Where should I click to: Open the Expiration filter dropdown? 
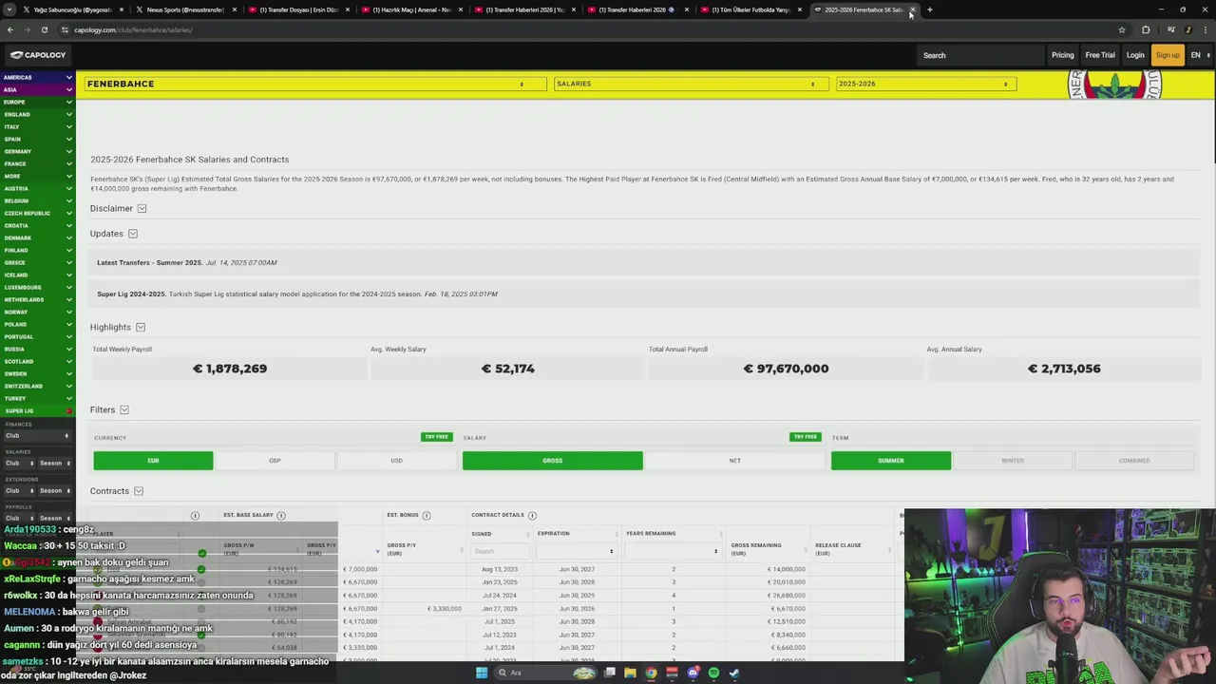[x=577, y=551]
